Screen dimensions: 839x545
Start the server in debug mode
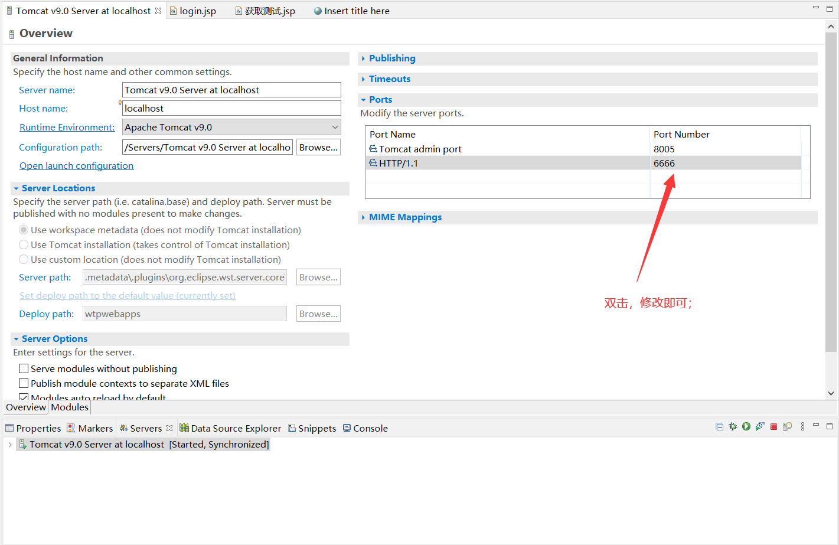(733, 427)
